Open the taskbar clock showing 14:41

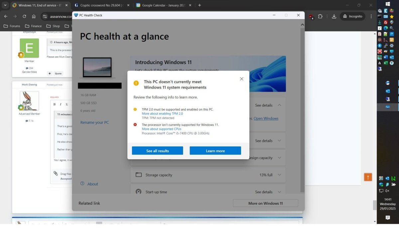coord(388,204)
